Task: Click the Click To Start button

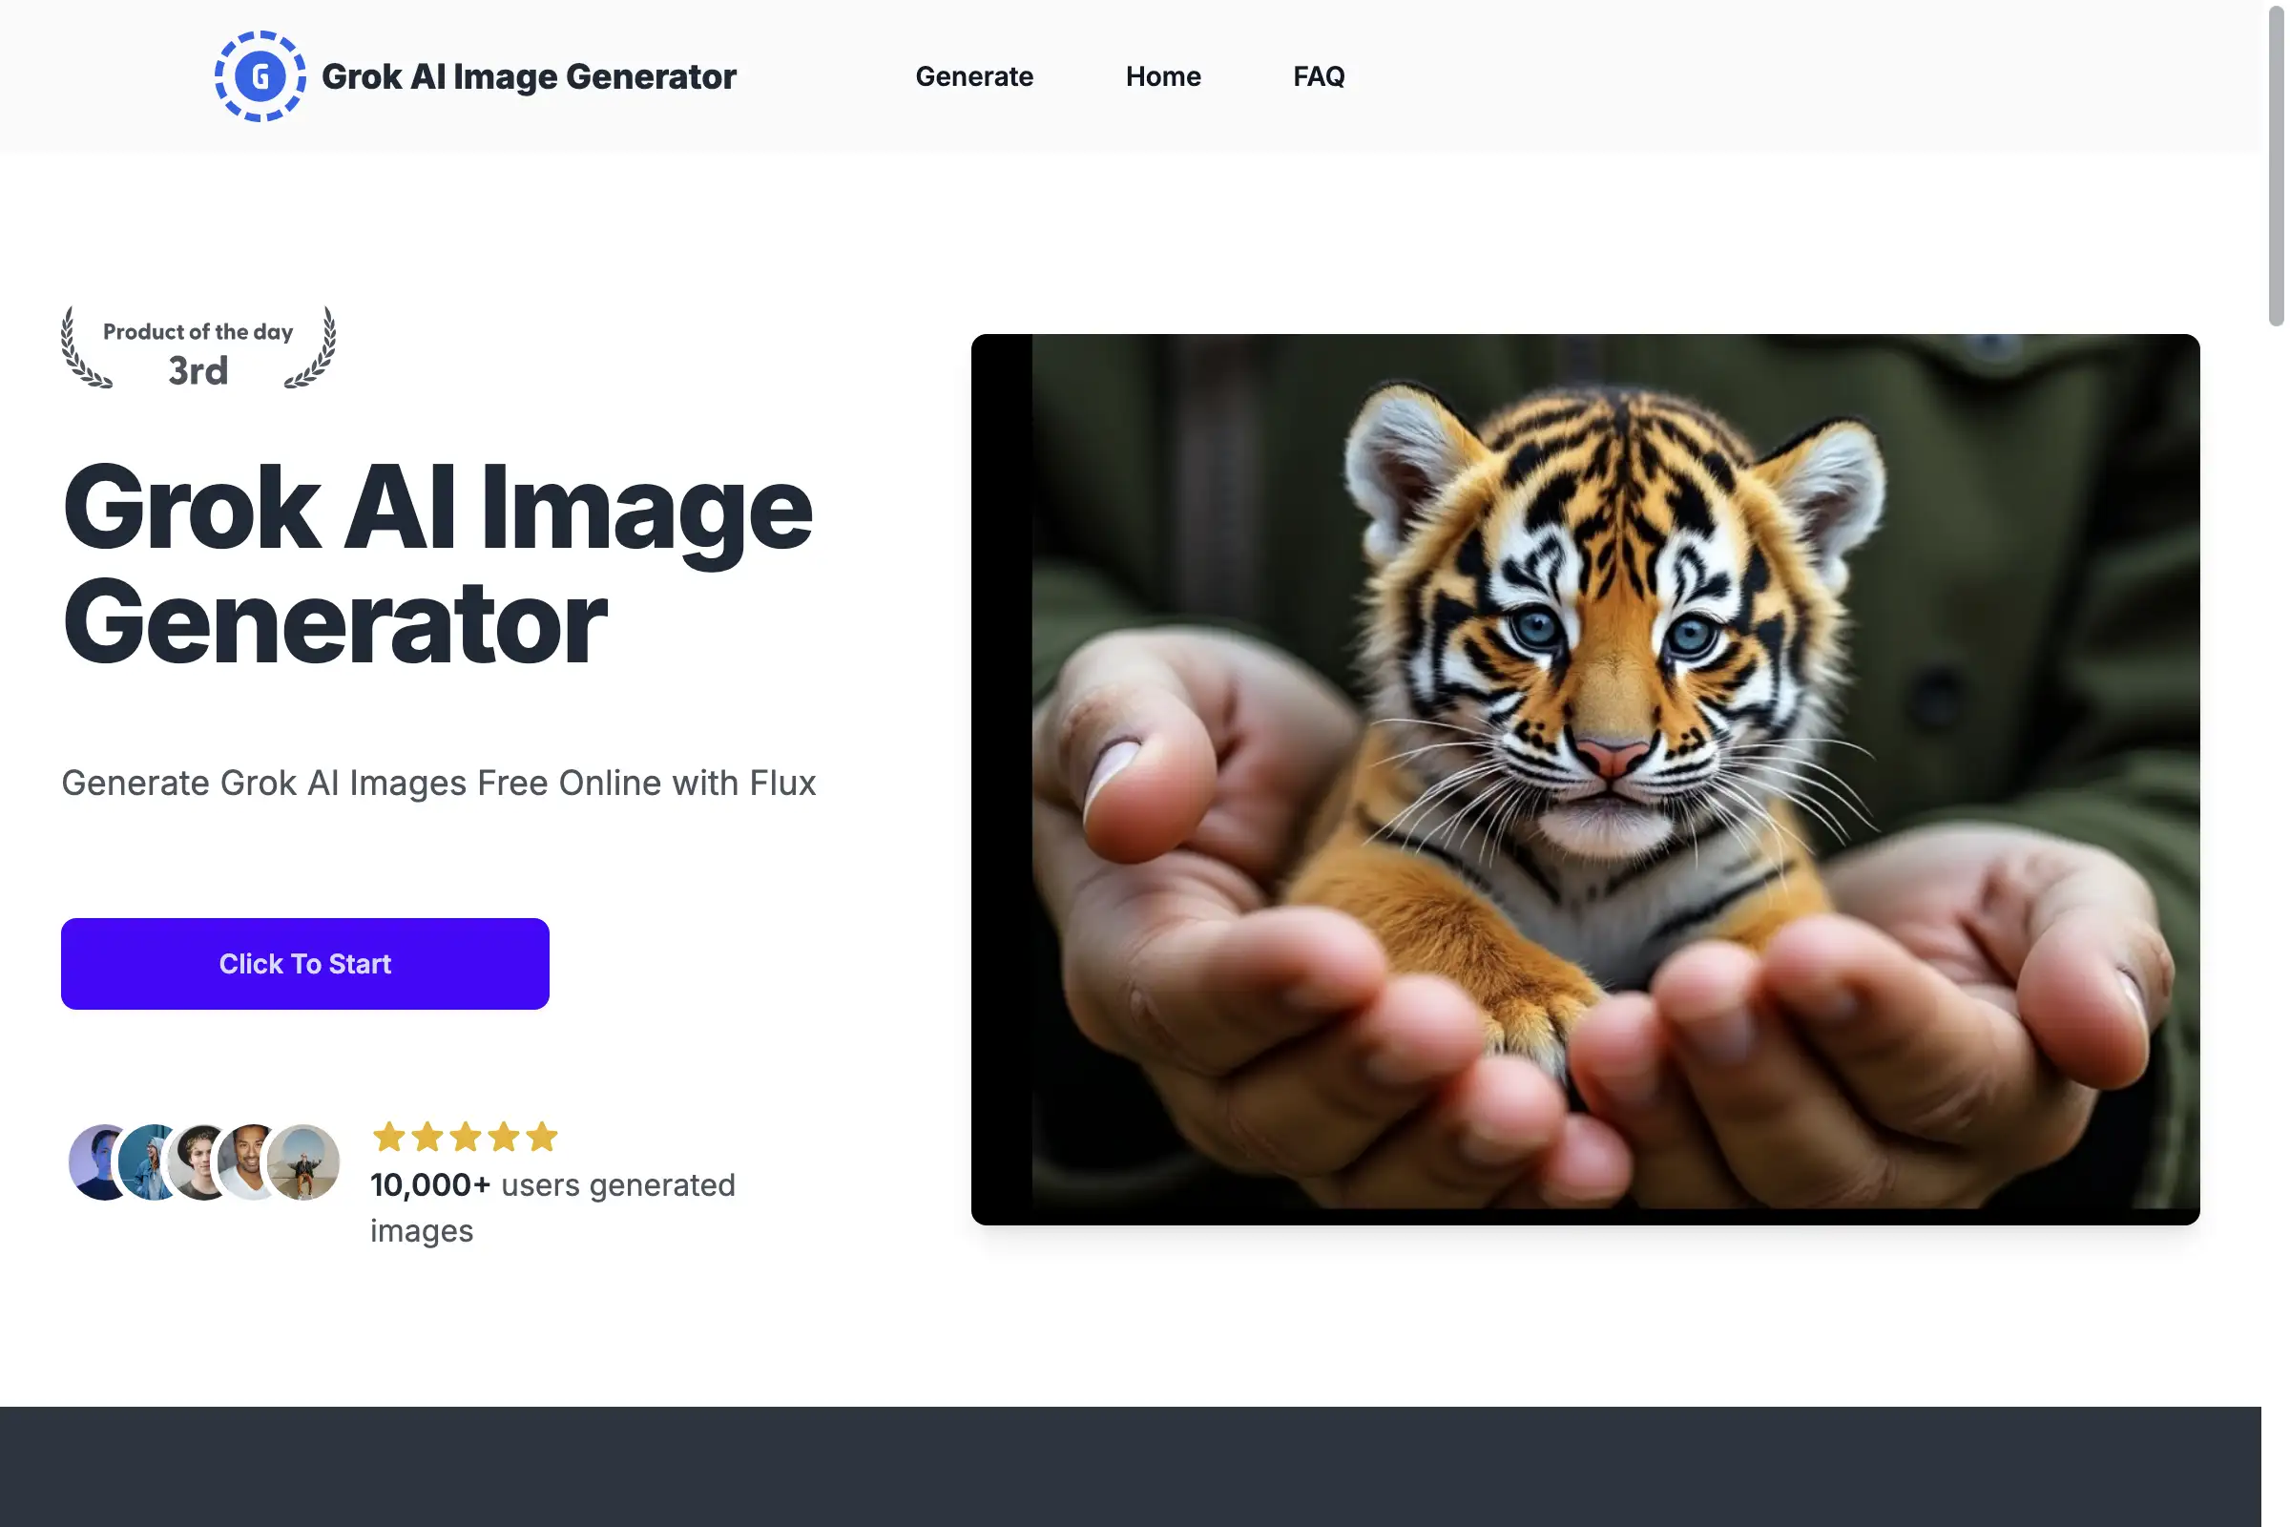Action: (x=304, y=963)
